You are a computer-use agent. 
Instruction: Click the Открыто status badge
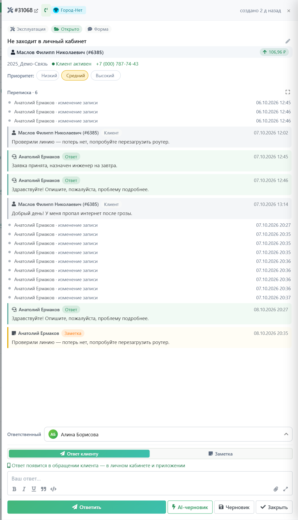67,29
